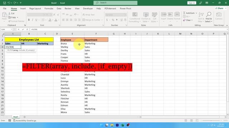This screenshot has width=229, height=128.
Task: Click the Accounting dollar format icon
Action: 107,20
